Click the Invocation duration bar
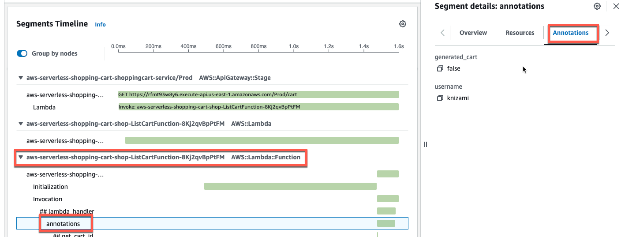This screenshot has width=625, height=237. (388, 199)
